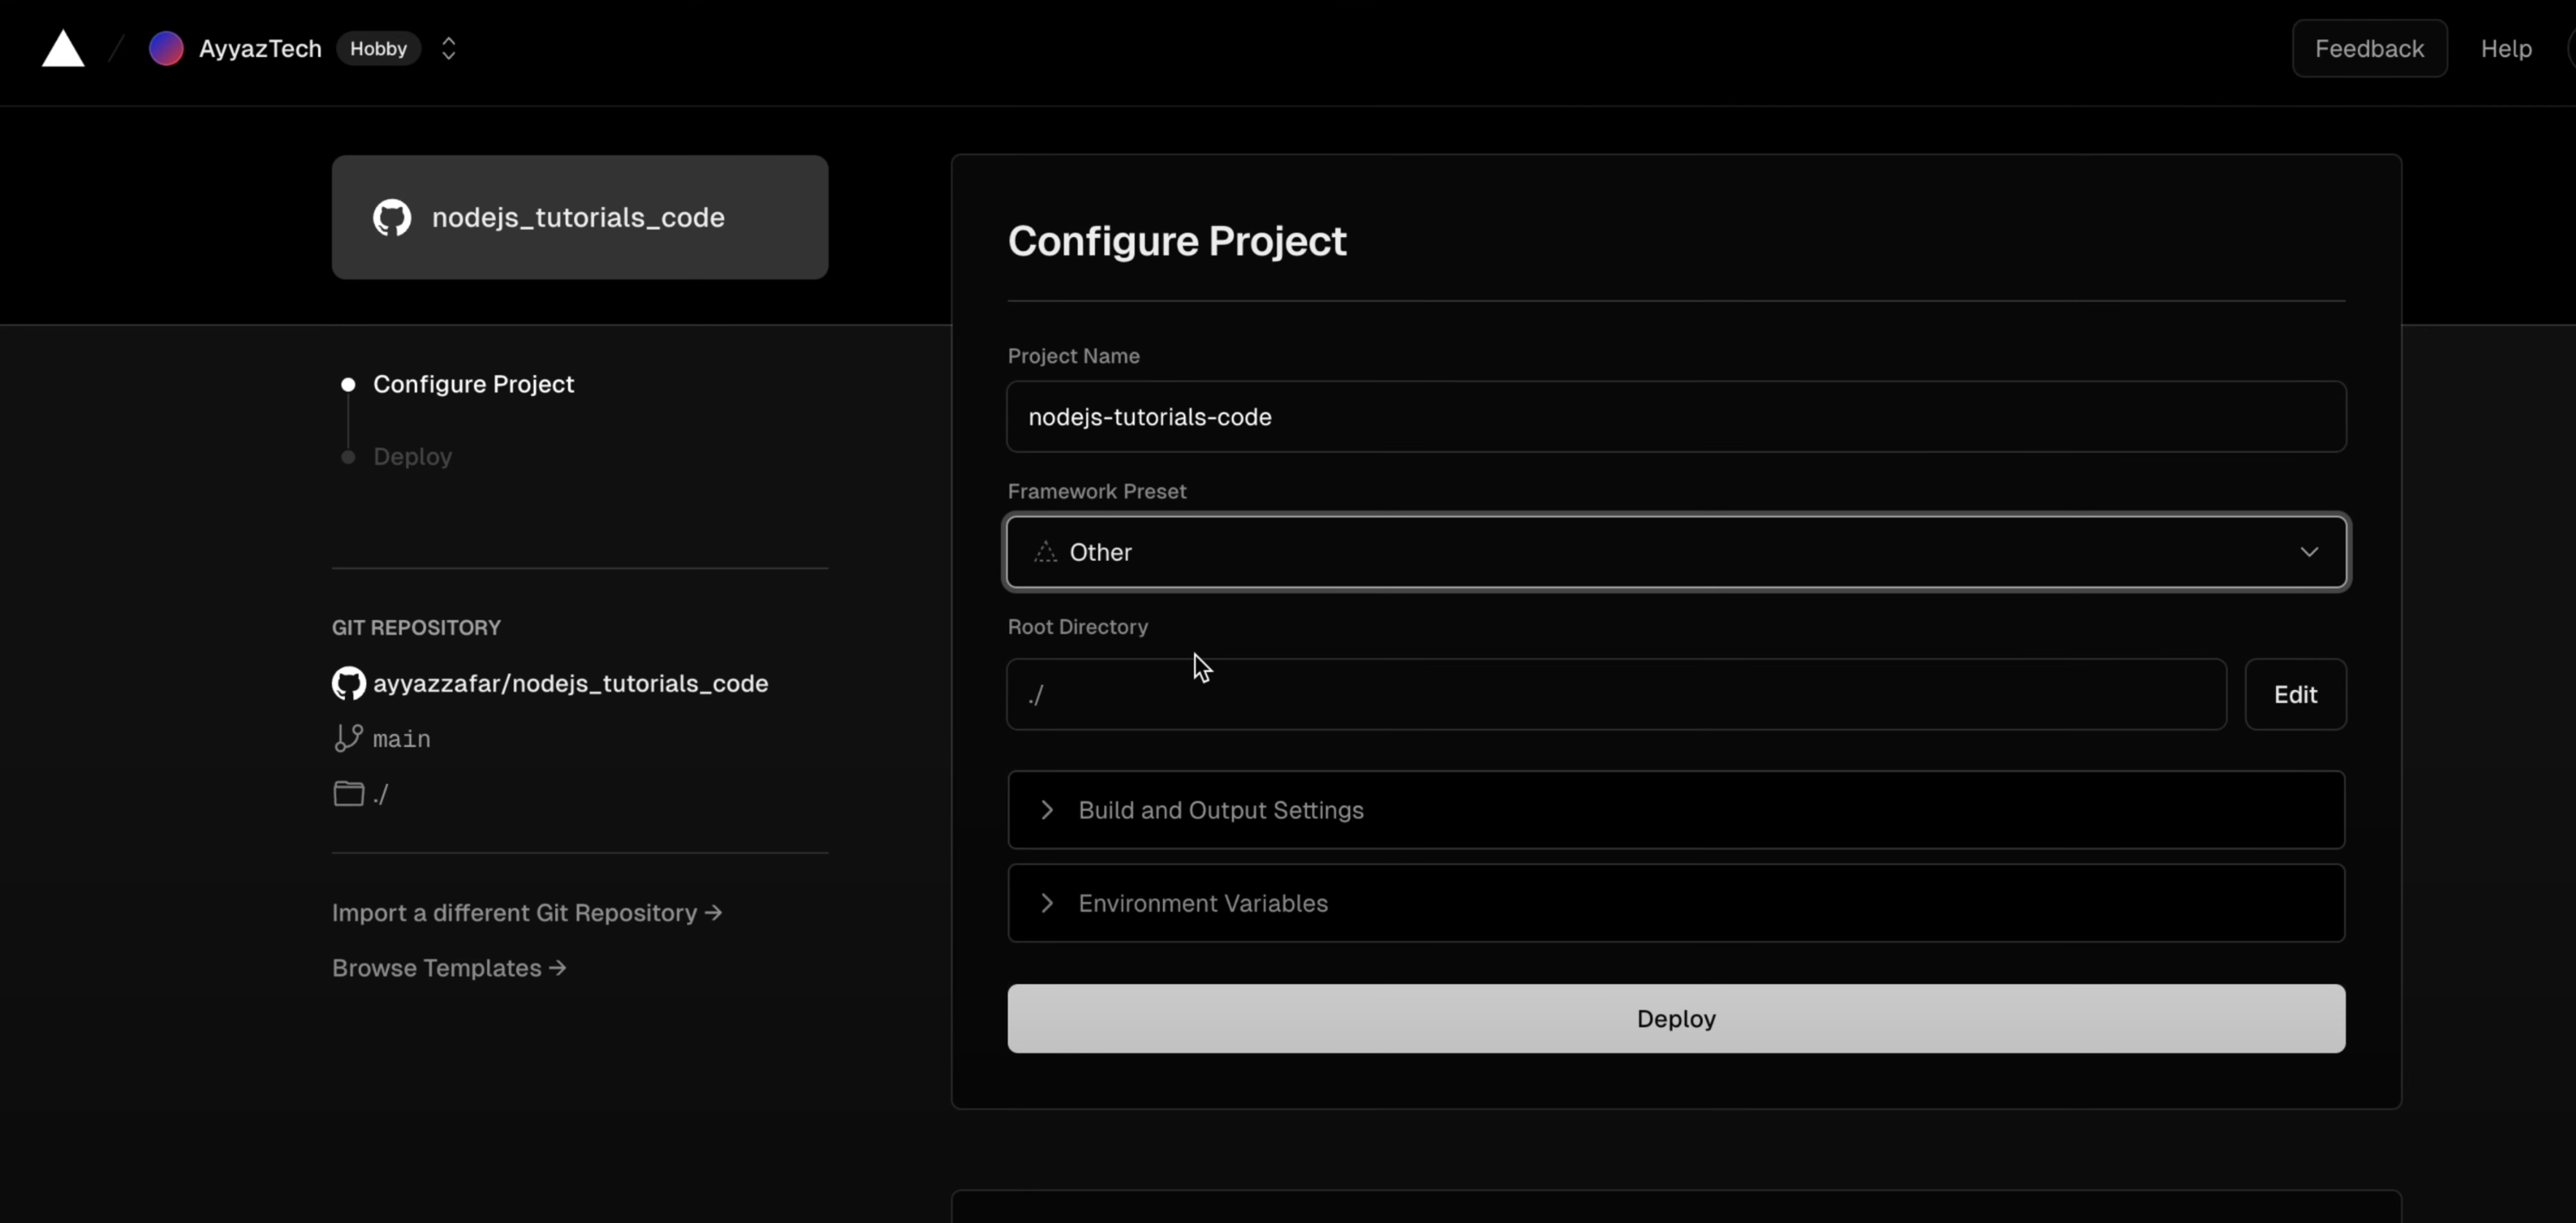This screenshot has height=1223, width=2576.
Task: Click GitHub icon next to ayyazzafar repository
Action: (349, 684)
